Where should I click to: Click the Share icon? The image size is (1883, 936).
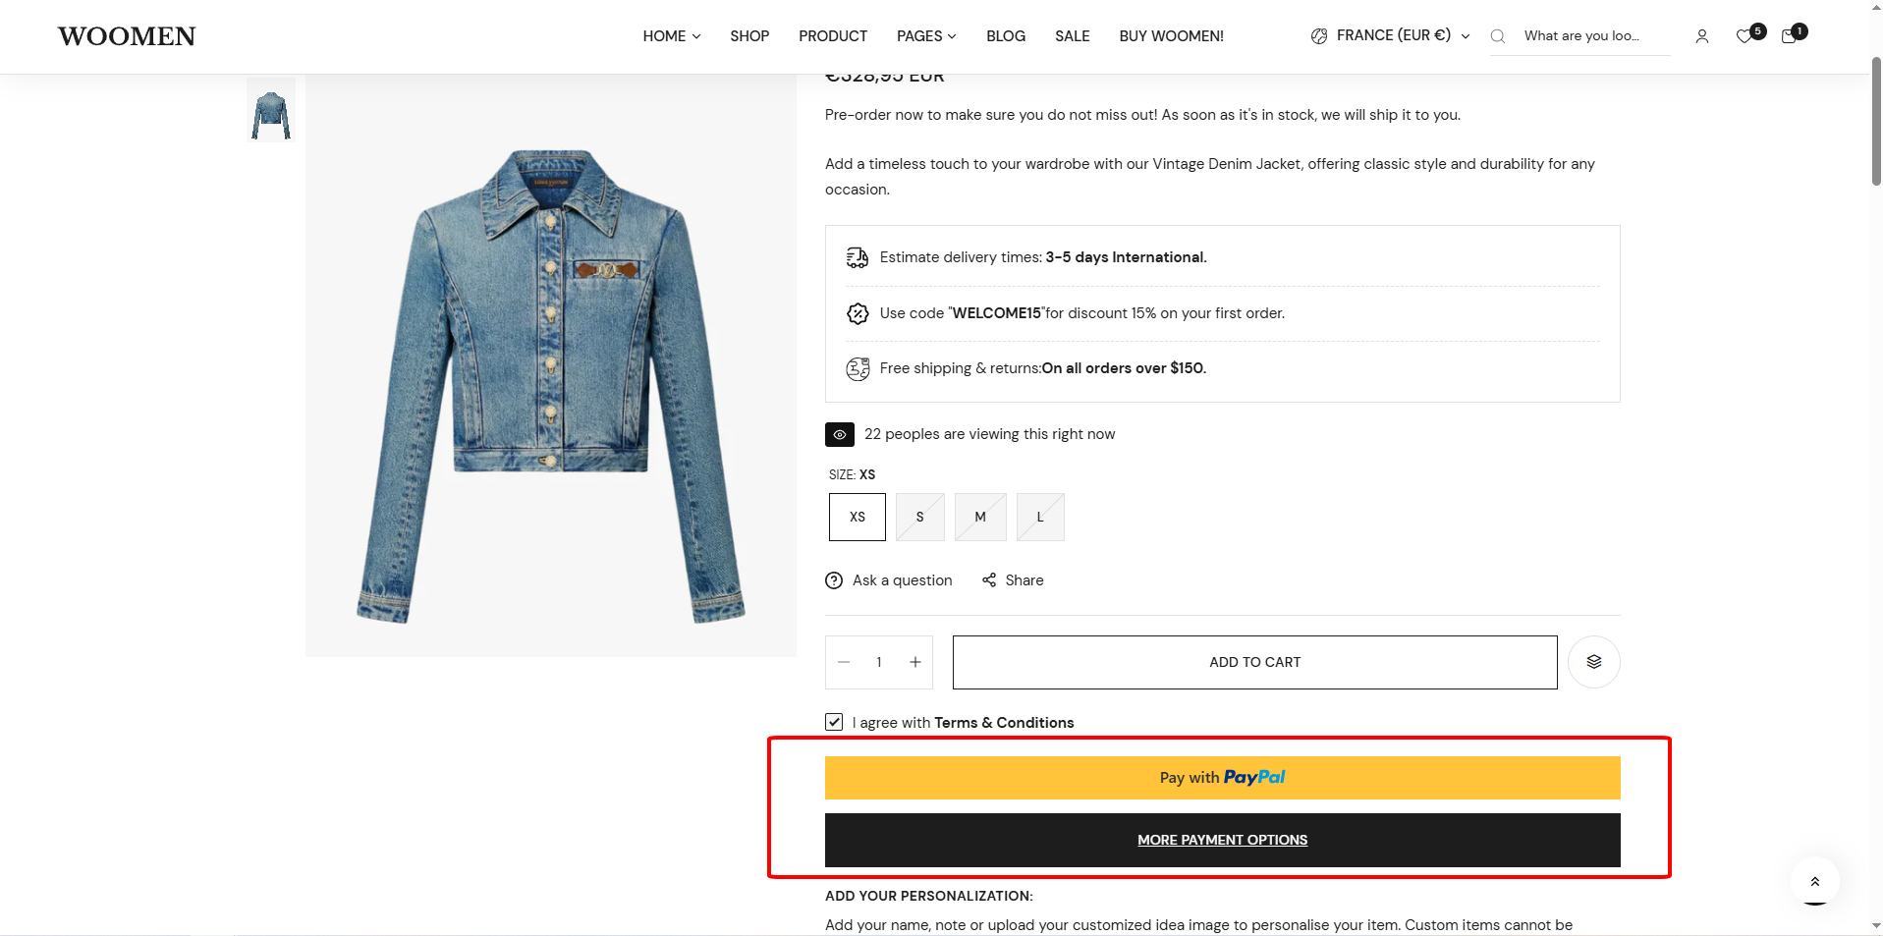click(989, 580)
